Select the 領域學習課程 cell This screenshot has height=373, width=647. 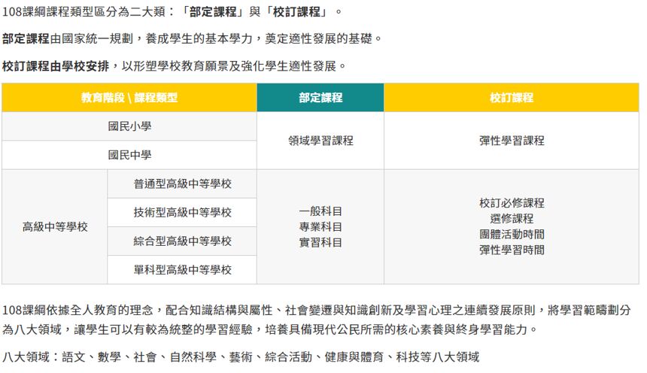coord(320,141)
